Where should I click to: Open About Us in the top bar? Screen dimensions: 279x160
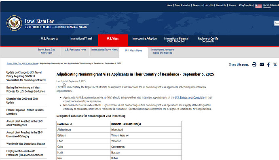pyautogui.click(x=209, y=5)
